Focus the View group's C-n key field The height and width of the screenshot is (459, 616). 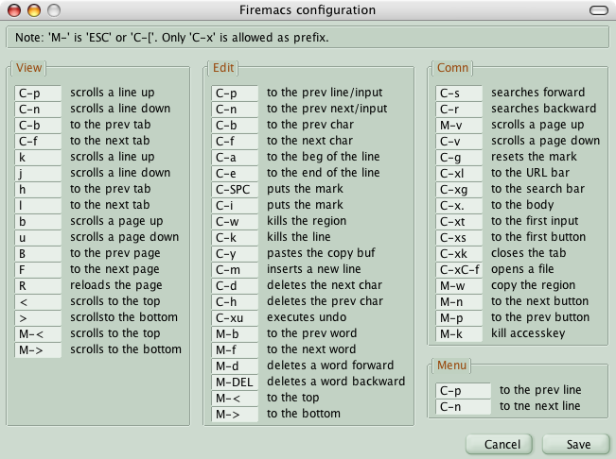[38, 110]
